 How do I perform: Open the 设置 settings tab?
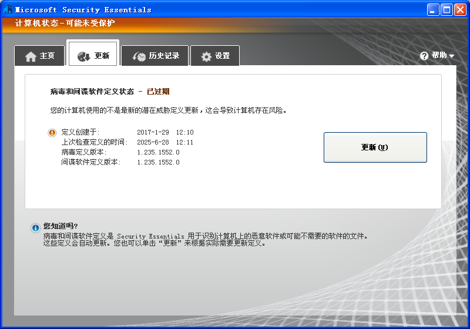coord(215,56)
